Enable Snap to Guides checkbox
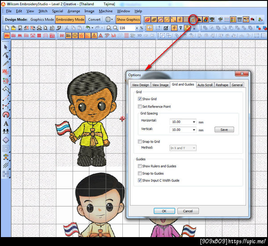Viewport: 268px width, 246px height. click(140, 173)
